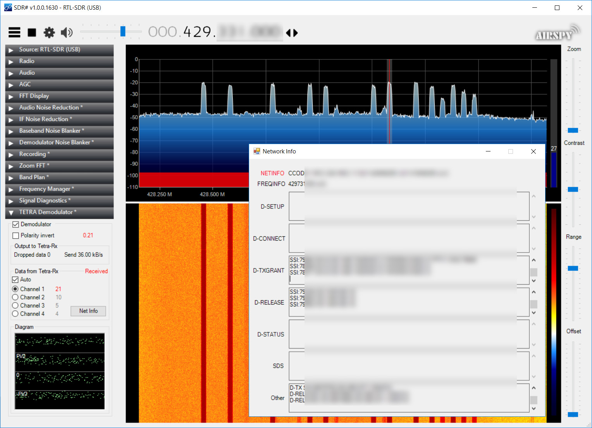592x428 pixels.
Task: Open the gear configuration settings
Action: (49, 33)
